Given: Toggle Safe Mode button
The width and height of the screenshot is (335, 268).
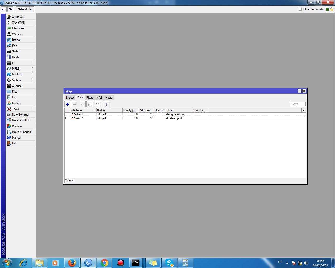Looking at the screenshot, I should pos(25,9).
